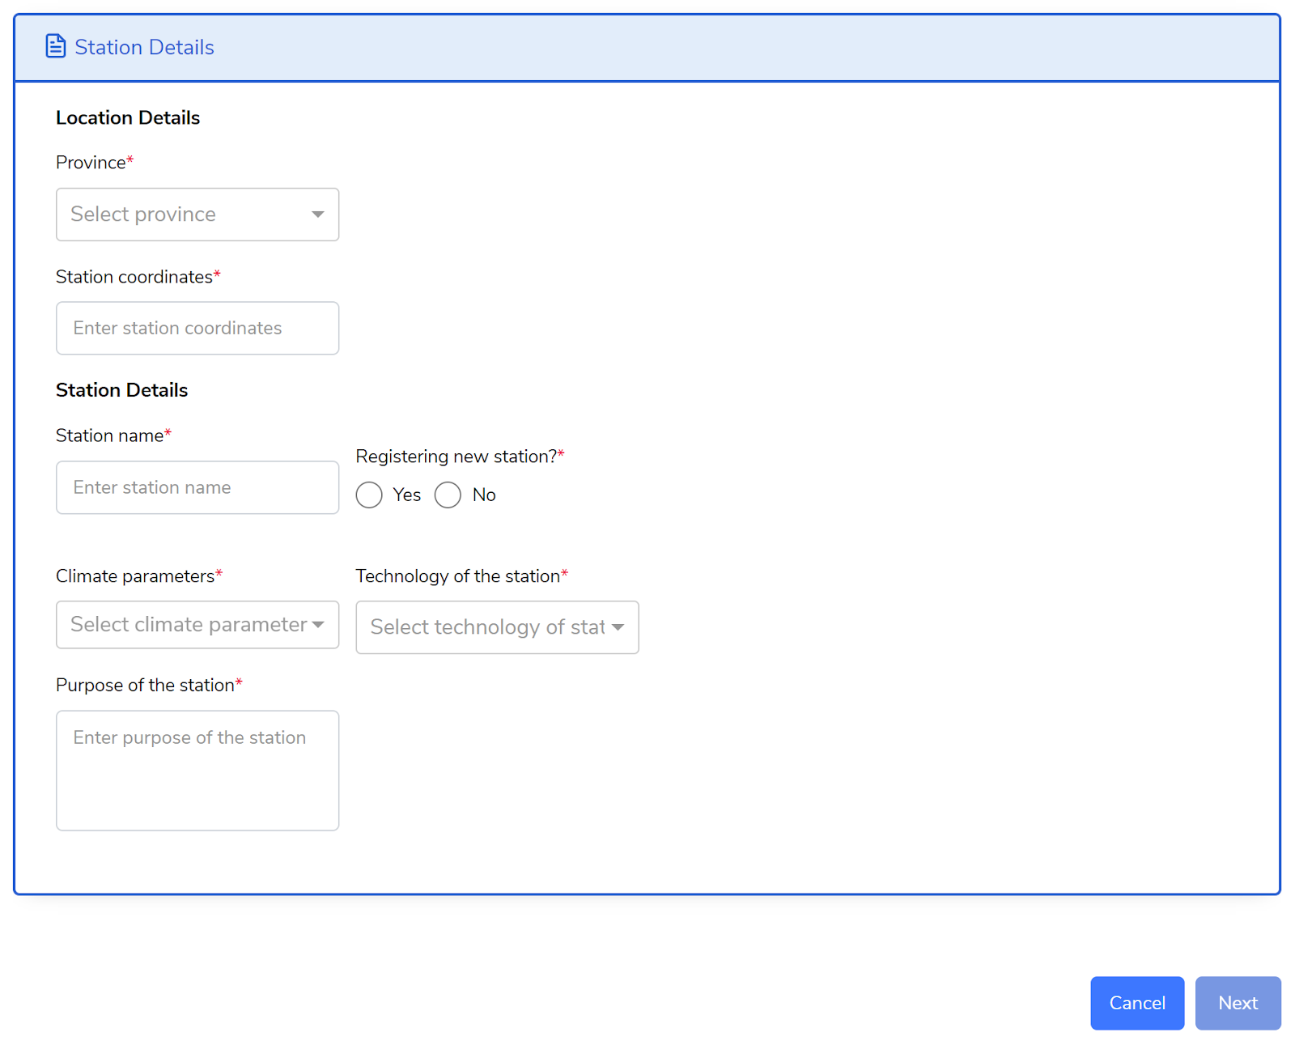
Task: Open the Select technology of station dropdown
Action: point(497,627)
